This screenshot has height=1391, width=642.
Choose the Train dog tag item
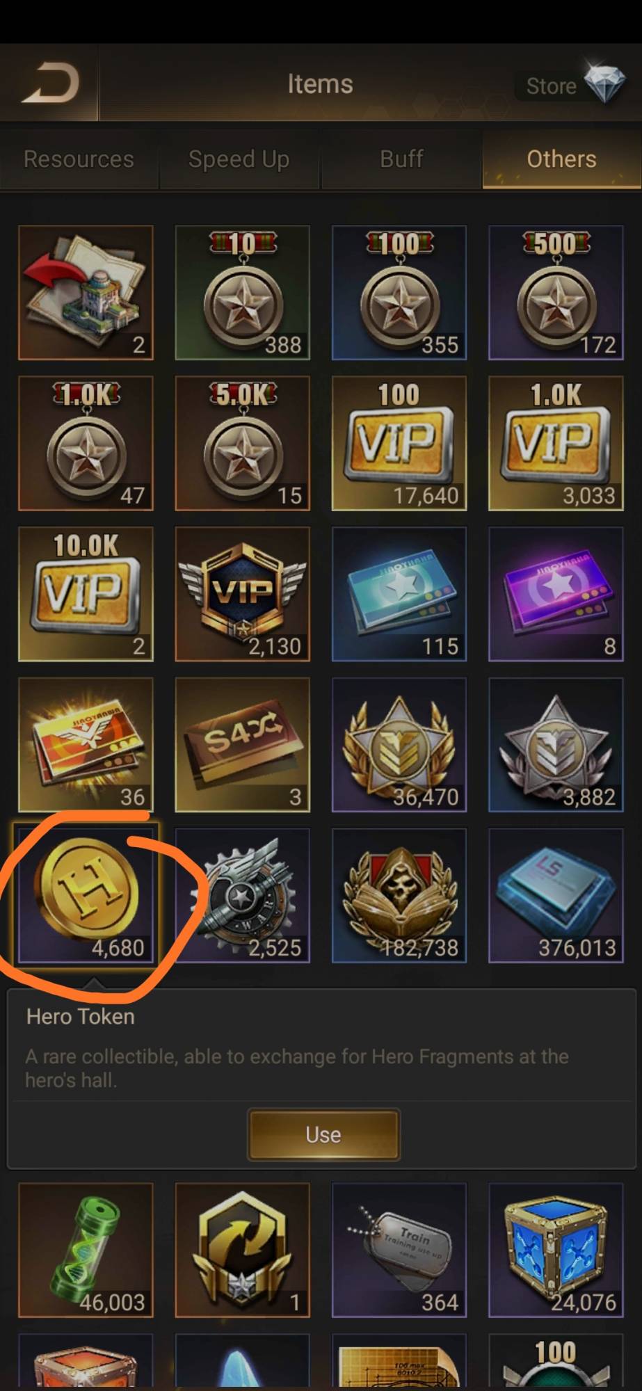[x=399, y=1251]
